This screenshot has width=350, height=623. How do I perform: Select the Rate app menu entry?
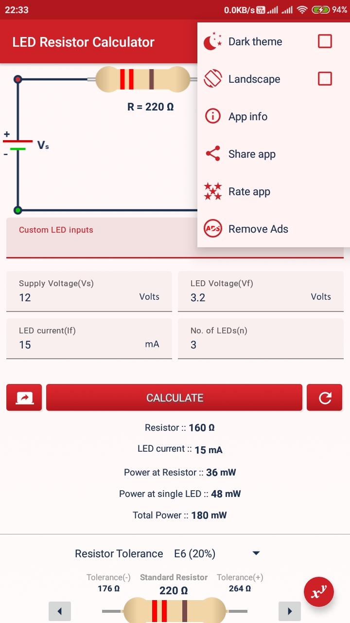tap(249, 191)
